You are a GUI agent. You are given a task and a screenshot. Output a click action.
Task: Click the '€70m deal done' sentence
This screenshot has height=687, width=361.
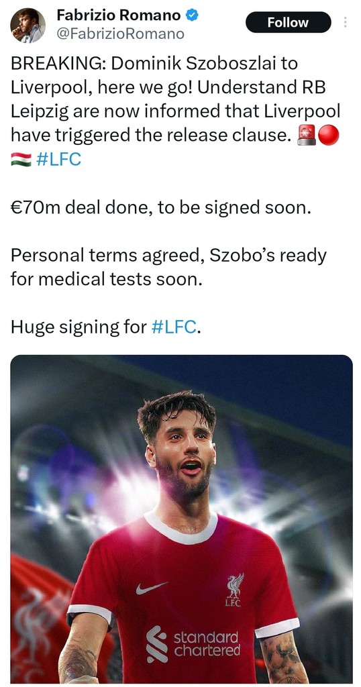(x=161, y=207)
